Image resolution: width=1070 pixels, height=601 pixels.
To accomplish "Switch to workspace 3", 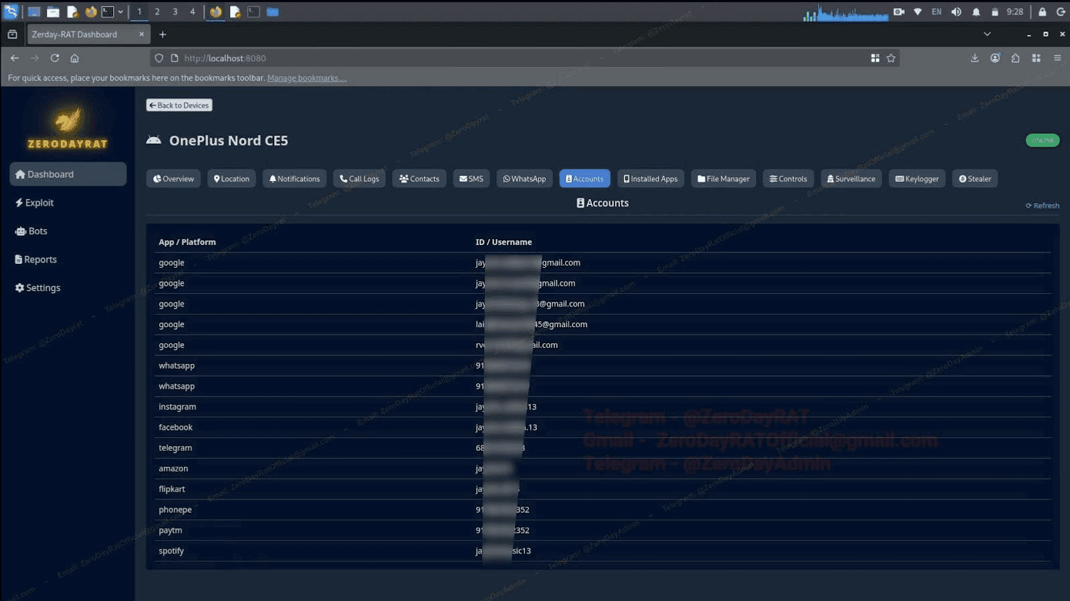I will pyautogui.click(x=175, y=11).
